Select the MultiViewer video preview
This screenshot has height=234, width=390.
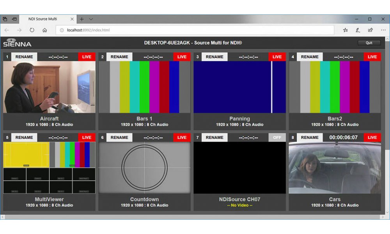click(x=49, y=168)
